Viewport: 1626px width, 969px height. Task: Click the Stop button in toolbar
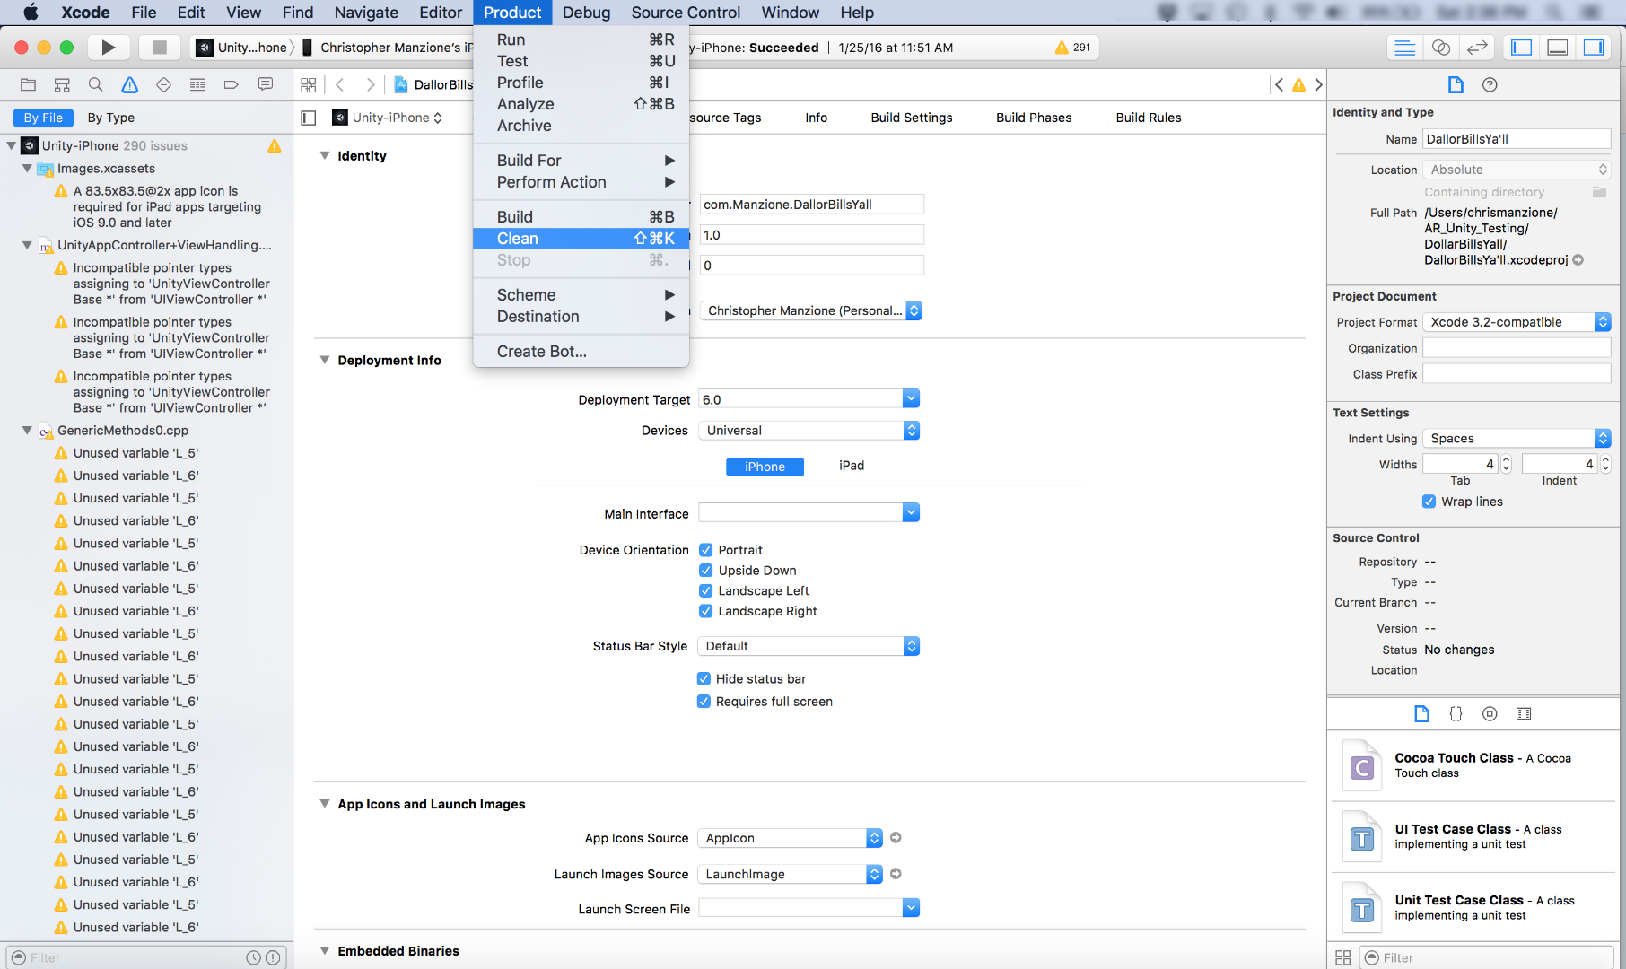tap(160, 48)
